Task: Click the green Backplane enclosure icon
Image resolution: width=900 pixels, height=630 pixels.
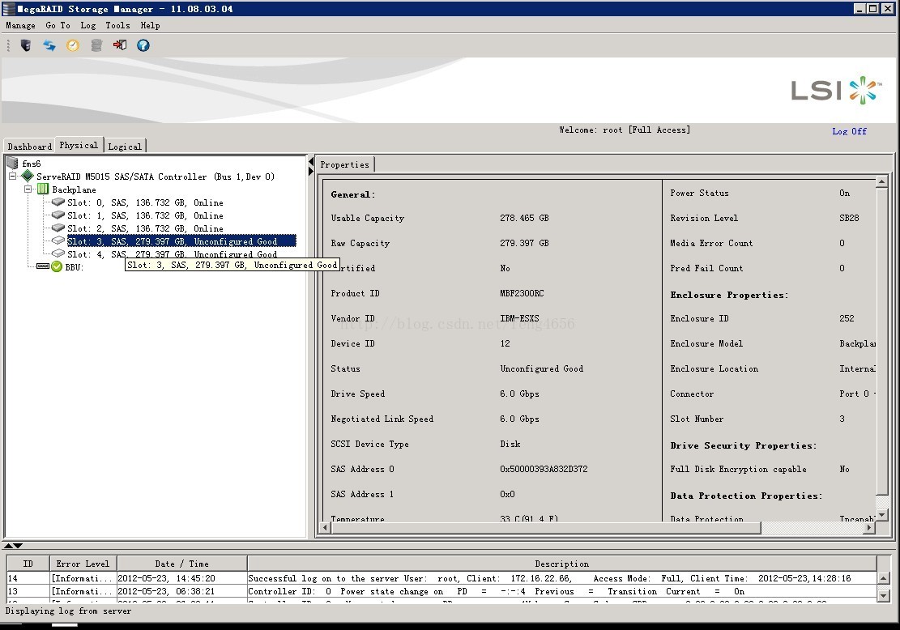Action: coord(43,189)
